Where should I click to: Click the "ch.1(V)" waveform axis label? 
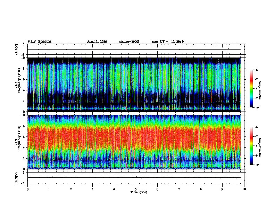coord(17,49)
